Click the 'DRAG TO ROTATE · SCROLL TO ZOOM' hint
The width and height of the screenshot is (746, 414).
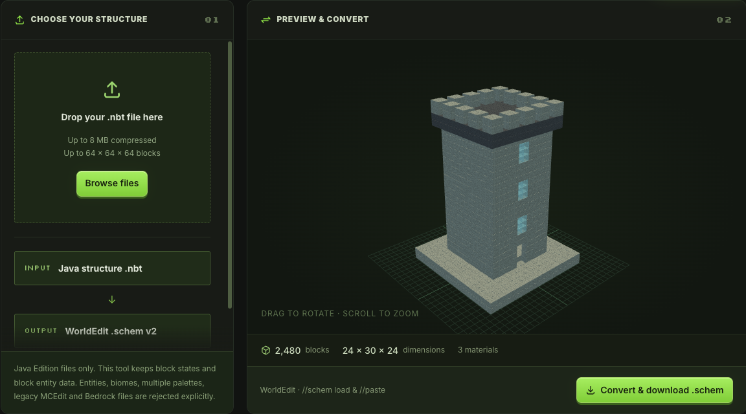[x=340, y=314]
